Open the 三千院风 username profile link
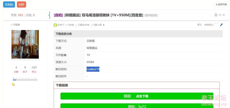The height and width of the screenshot is (108, 230). (15, 25)
